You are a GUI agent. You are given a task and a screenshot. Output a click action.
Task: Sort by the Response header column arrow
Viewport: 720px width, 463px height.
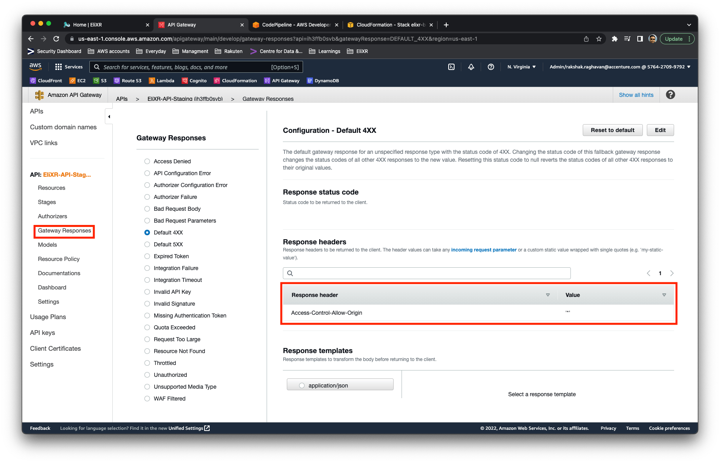tap(548, 295)
